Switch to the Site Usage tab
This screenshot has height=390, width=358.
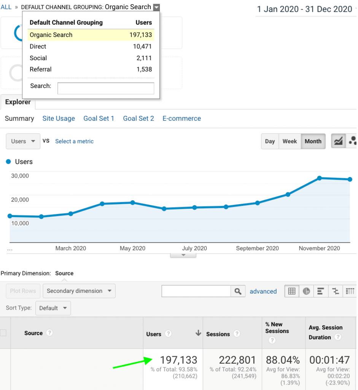(59, 118)
